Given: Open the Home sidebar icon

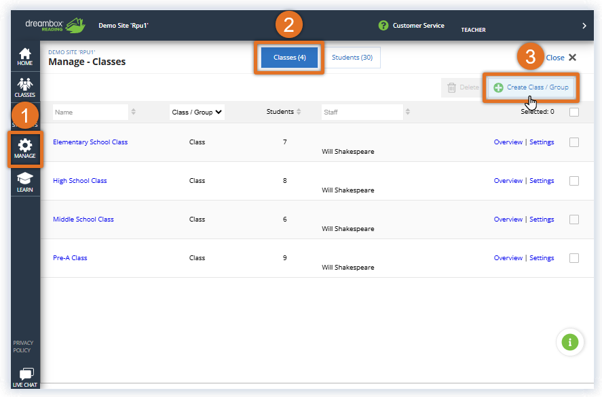Looking at the screenshot, I should click(25, 57).
